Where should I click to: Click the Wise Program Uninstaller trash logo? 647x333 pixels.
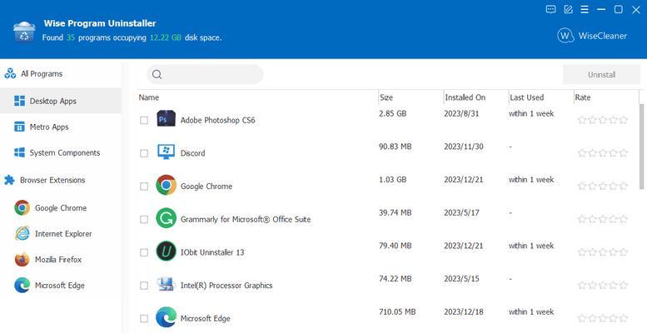24,32
